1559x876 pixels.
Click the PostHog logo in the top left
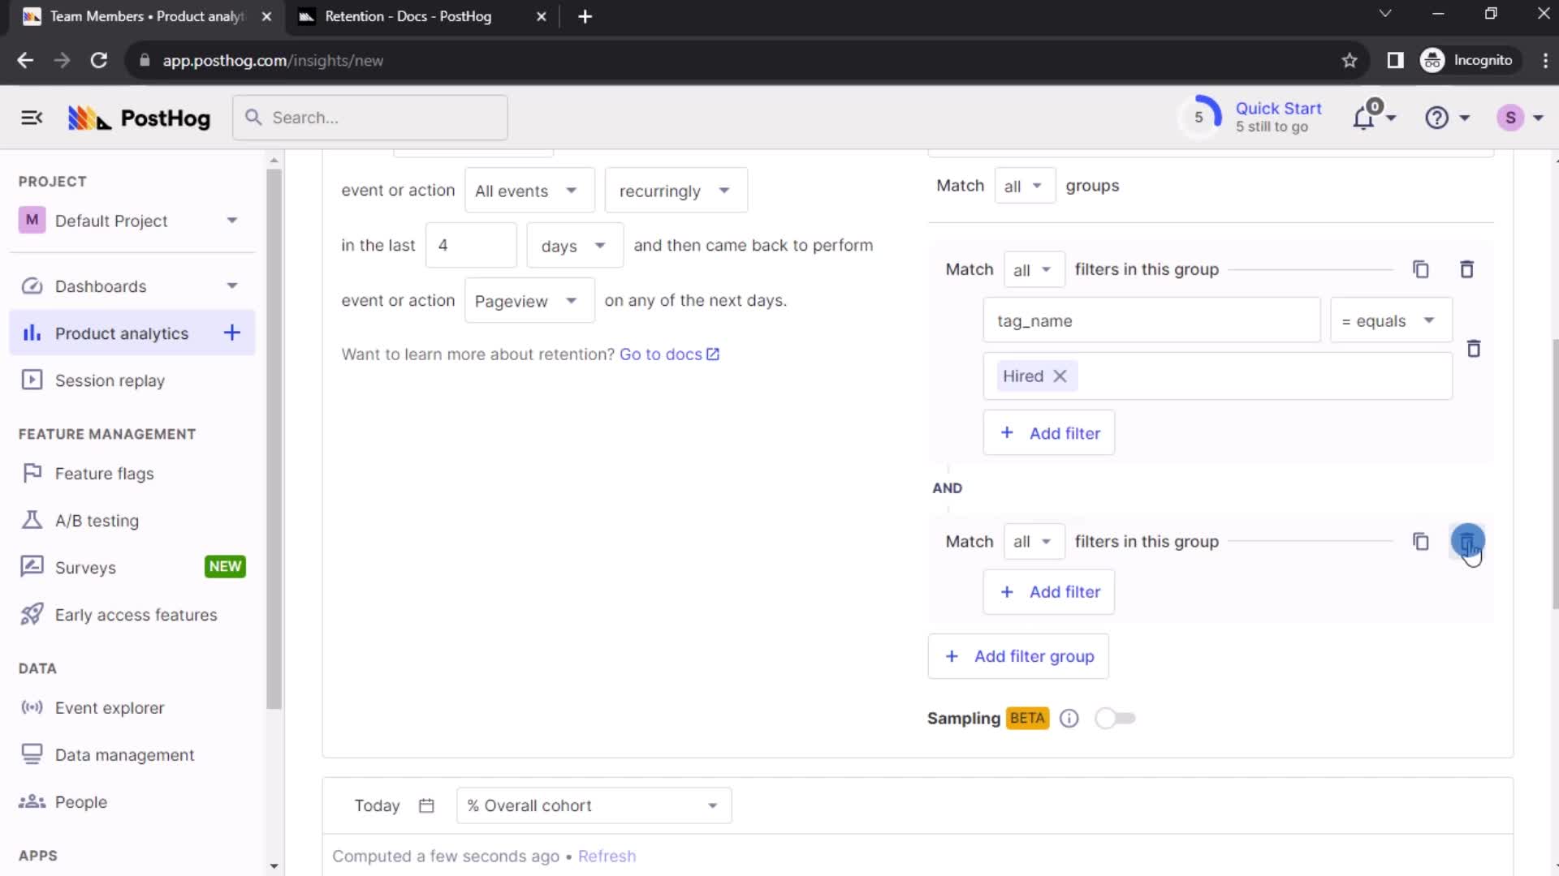click(x=138, y=118)
